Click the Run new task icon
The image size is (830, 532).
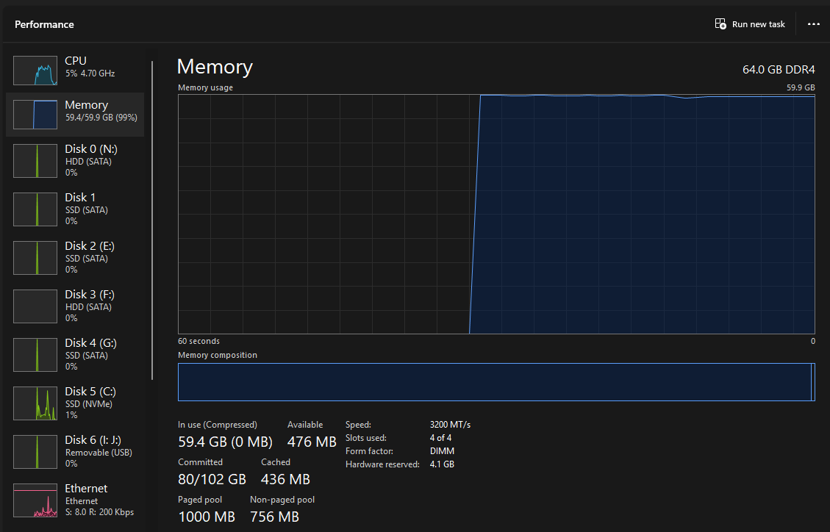coord(720,24)
